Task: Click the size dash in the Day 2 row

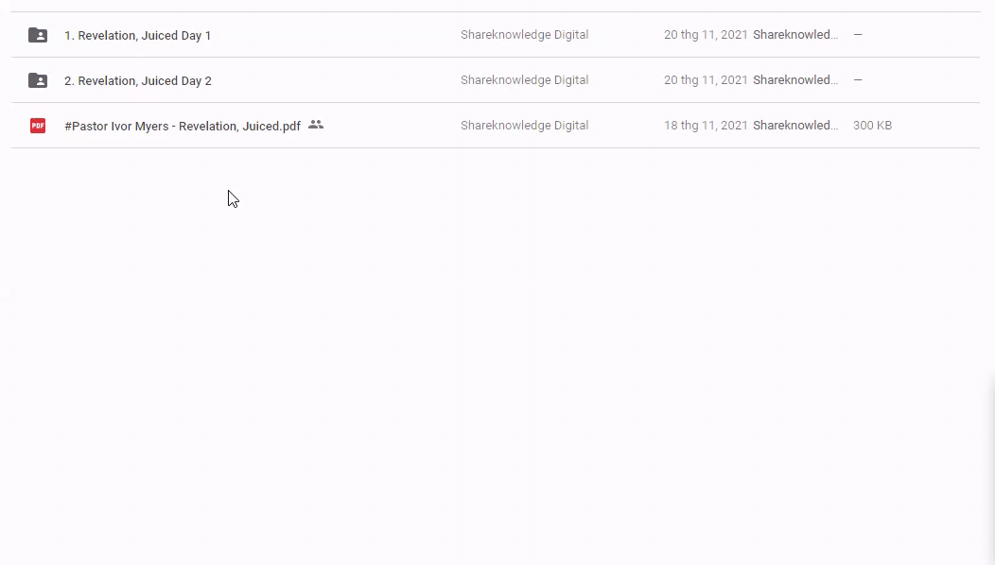Action: click(x=858, y=80)
